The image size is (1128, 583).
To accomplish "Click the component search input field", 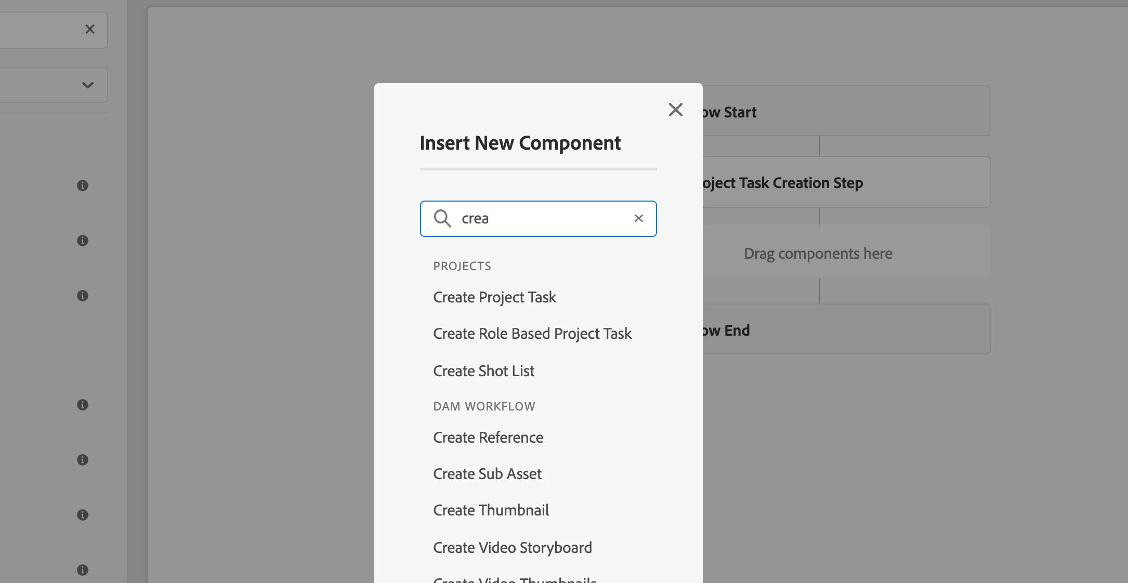I will pos(541,218).
